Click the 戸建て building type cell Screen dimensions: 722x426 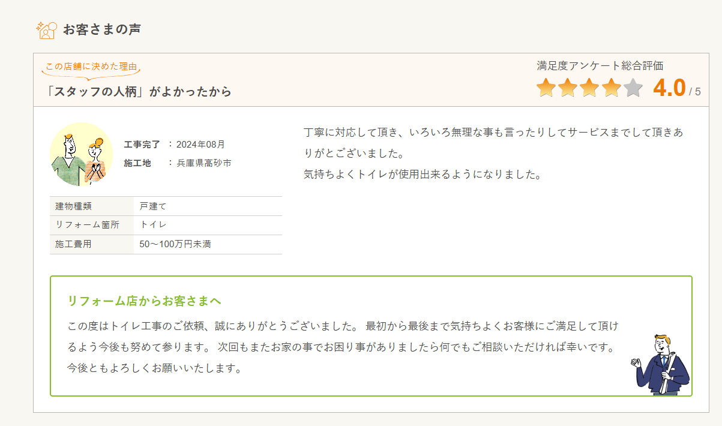pos(153,206)
